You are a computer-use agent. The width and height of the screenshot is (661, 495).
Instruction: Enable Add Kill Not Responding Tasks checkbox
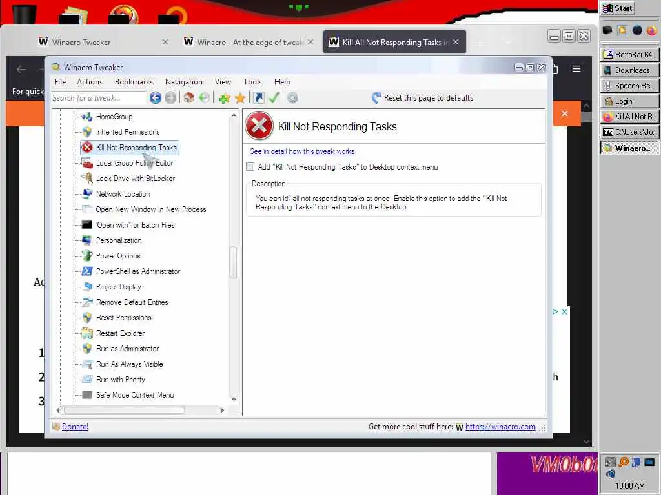[250, 167]
